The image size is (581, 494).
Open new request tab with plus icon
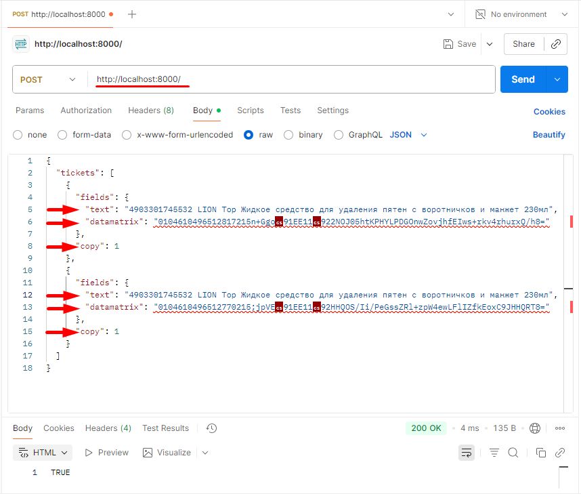pyautogui.click(x=132, y=14)
